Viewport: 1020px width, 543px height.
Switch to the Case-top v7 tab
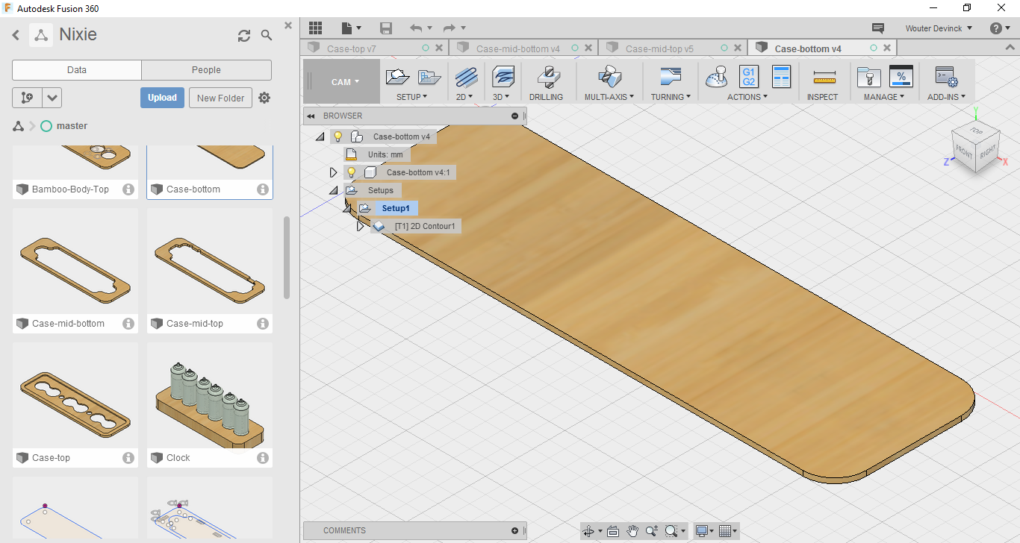click(x=352, y=48)
